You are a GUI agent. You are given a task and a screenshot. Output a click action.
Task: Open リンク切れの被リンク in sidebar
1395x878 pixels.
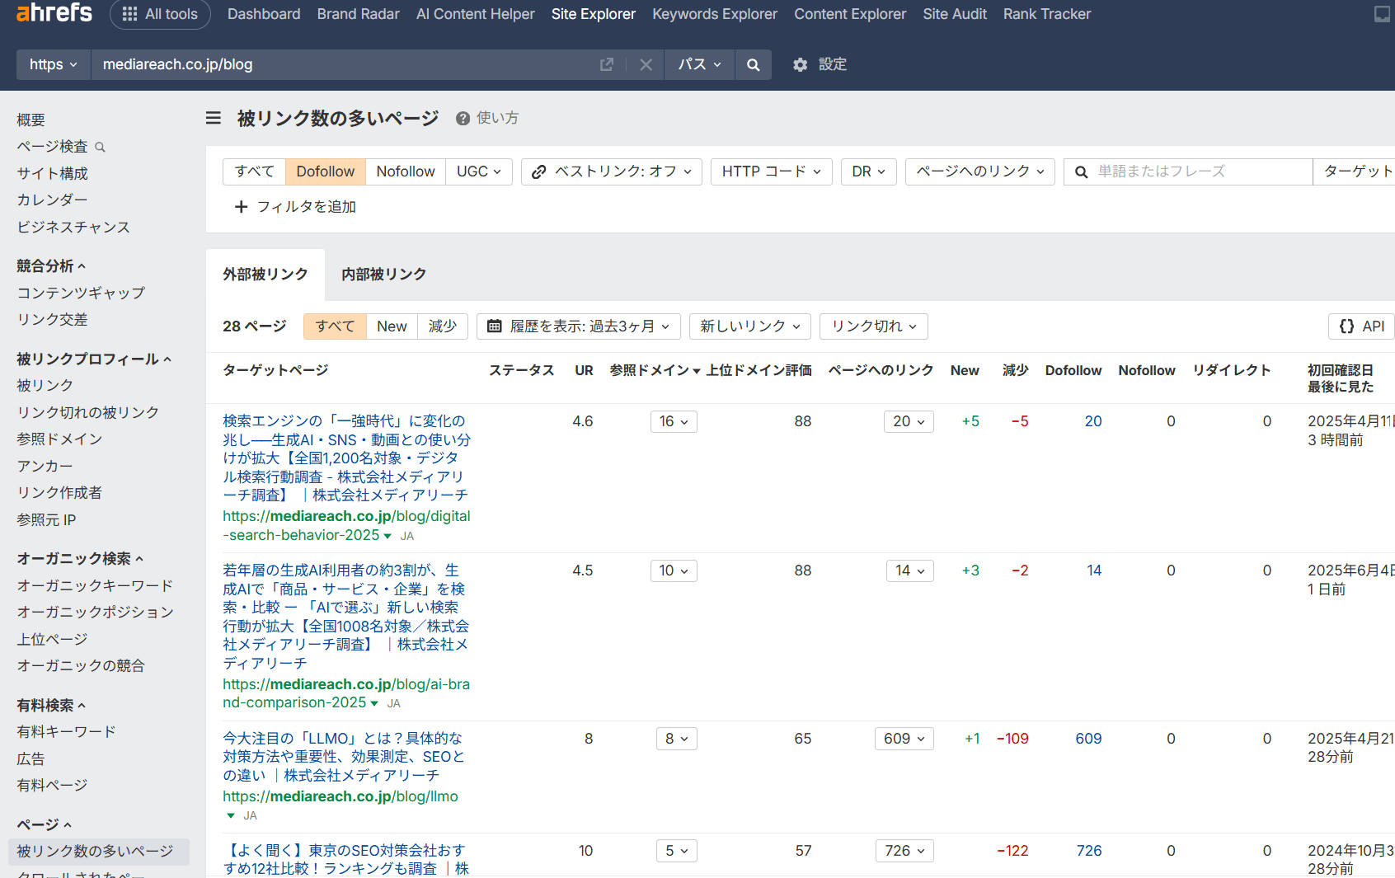87,413
